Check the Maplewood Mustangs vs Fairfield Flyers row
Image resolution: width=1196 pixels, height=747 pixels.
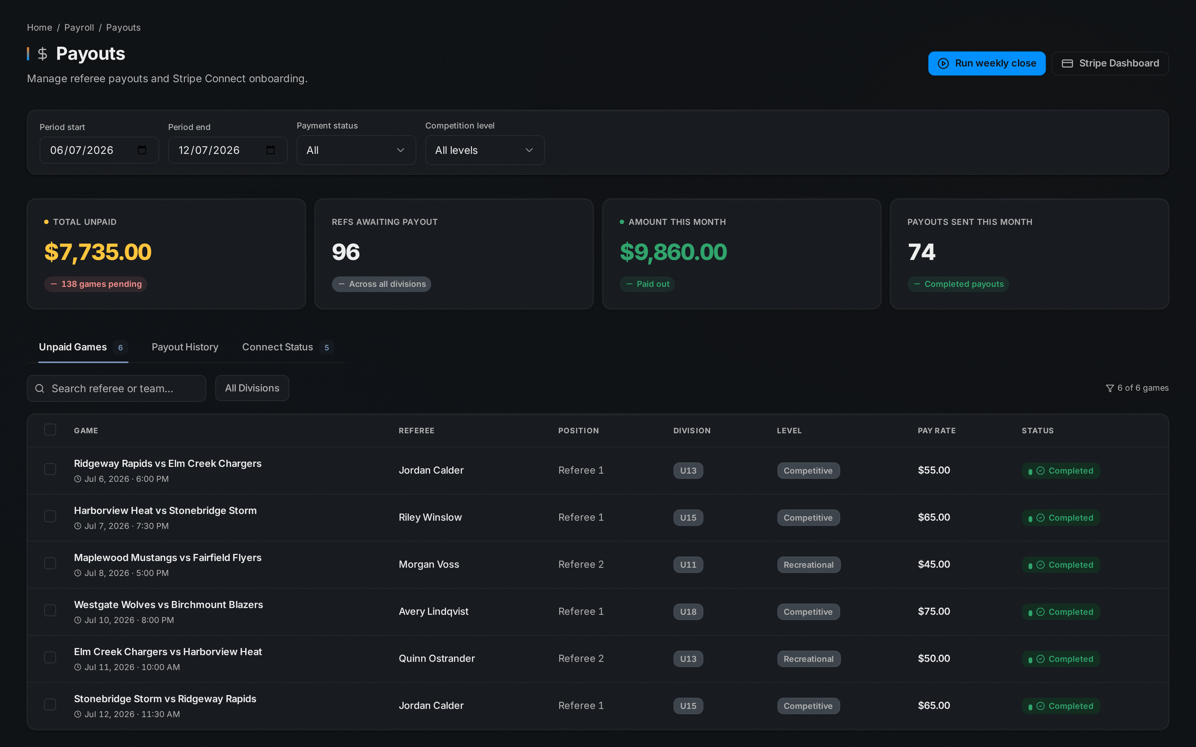click(x=50, y=563)
